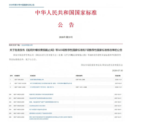Screen dimensions: 141x123
Task: Click the 标准编号 column header
Action: coord(17,76)
